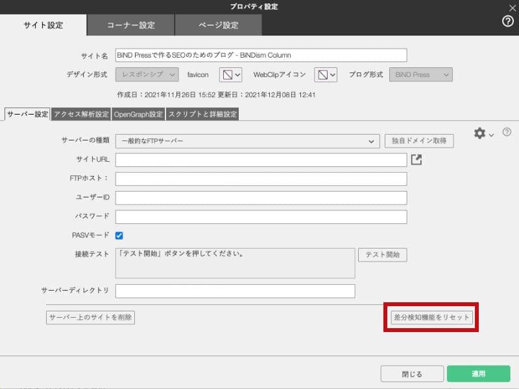This screenshot has height=389, width=519.
Task: Expand the server type dropdown
Action: (x=247, y=141)
